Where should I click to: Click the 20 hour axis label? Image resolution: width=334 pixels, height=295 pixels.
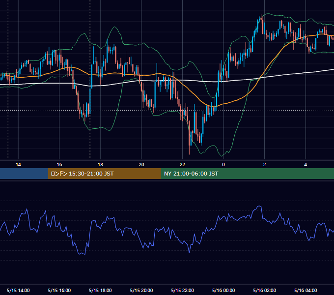point(141,165)
